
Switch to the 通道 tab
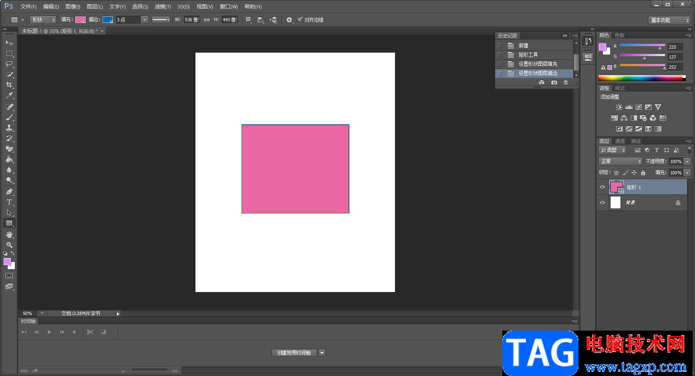click(x=620, y=141)
